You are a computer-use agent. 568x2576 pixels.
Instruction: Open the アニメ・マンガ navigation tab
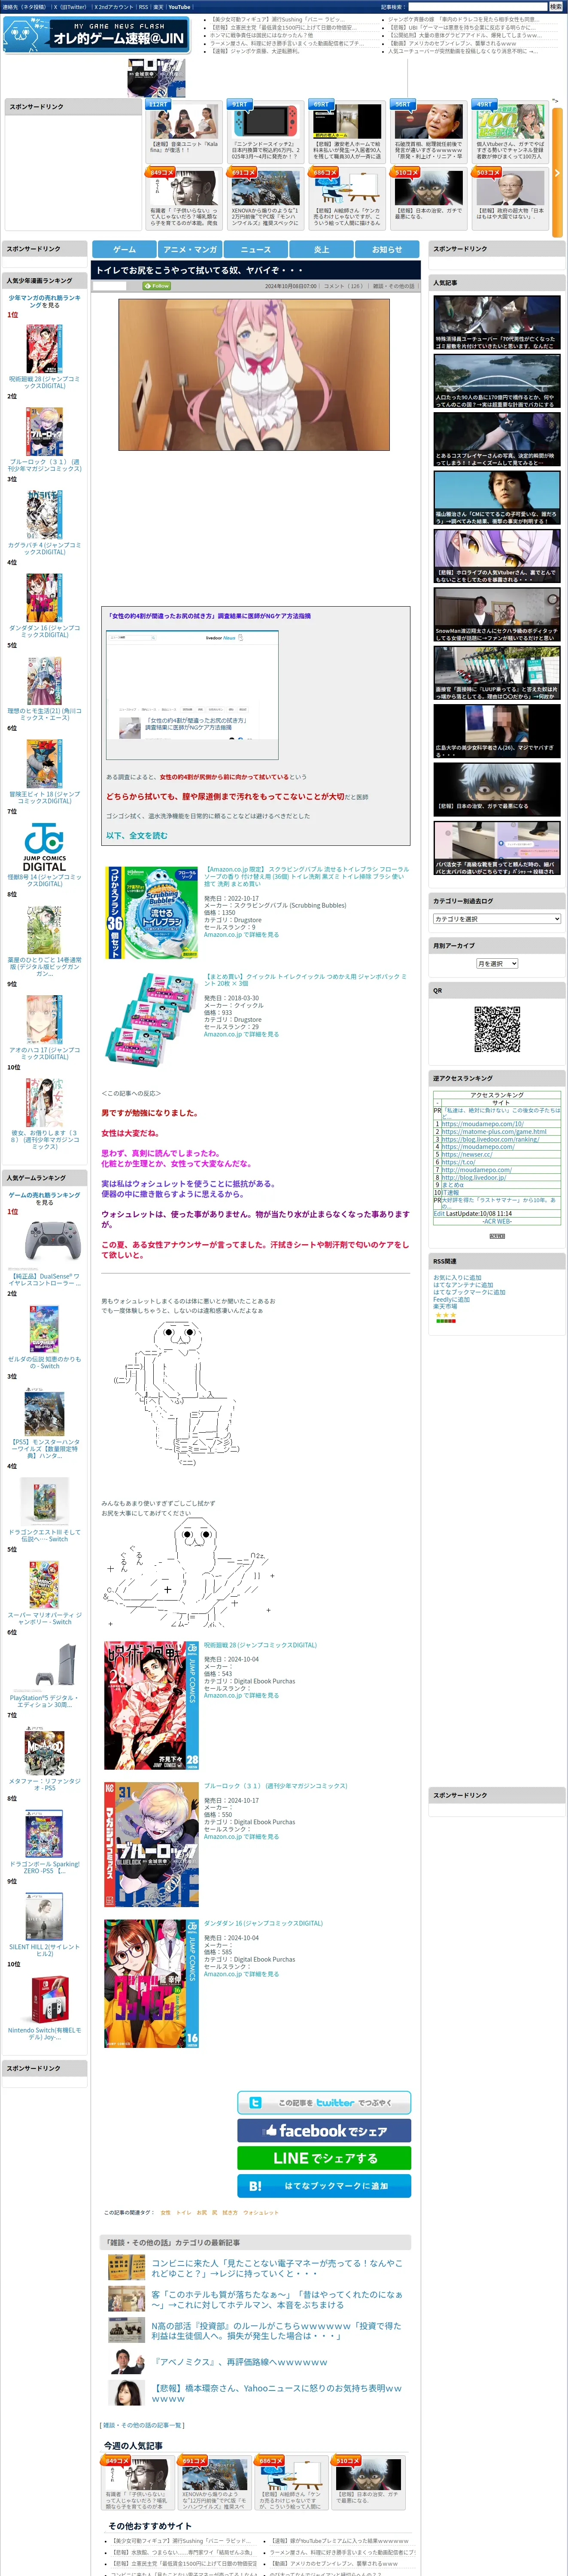point(190,249)
